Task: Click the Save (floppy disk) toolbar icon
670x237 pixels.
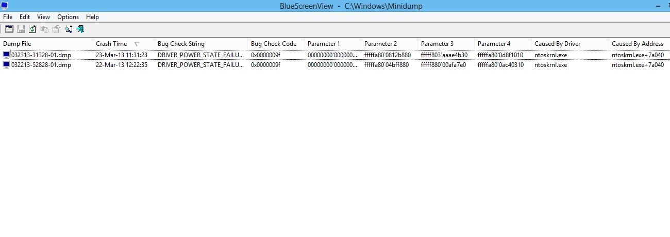Action: (21, 29)
